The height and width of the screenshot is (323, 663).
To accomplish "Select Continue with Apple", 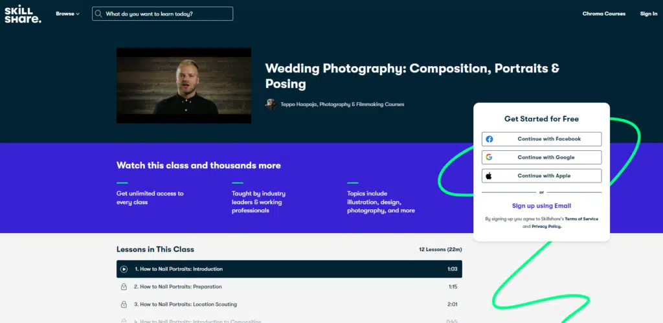I will point(542,176).
